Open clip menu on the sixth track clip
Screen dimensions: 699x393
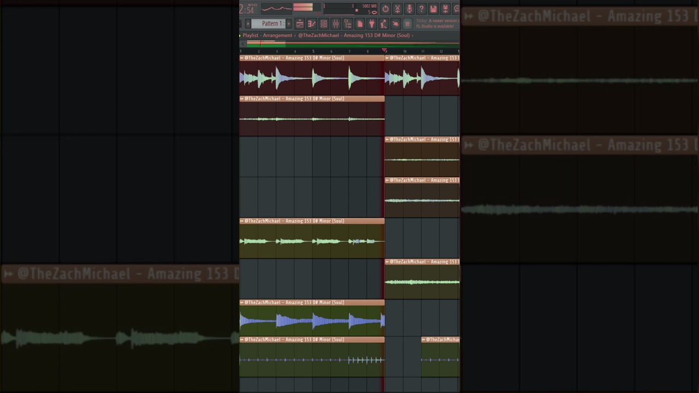click(x=387, y=261)
